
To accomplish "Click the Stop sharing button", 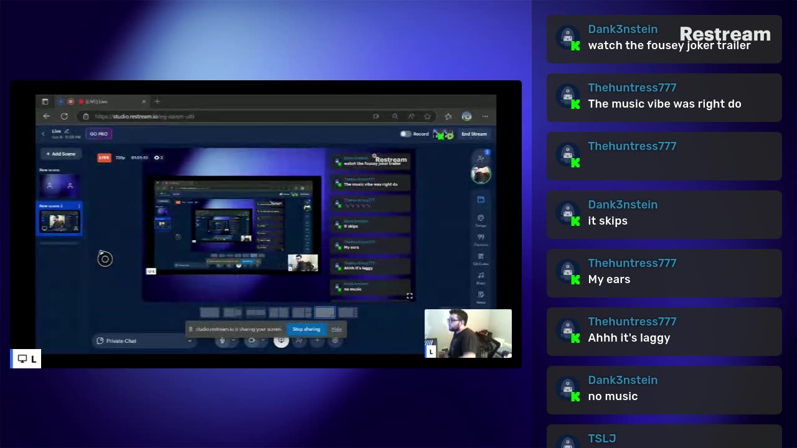I will [306, 329].
